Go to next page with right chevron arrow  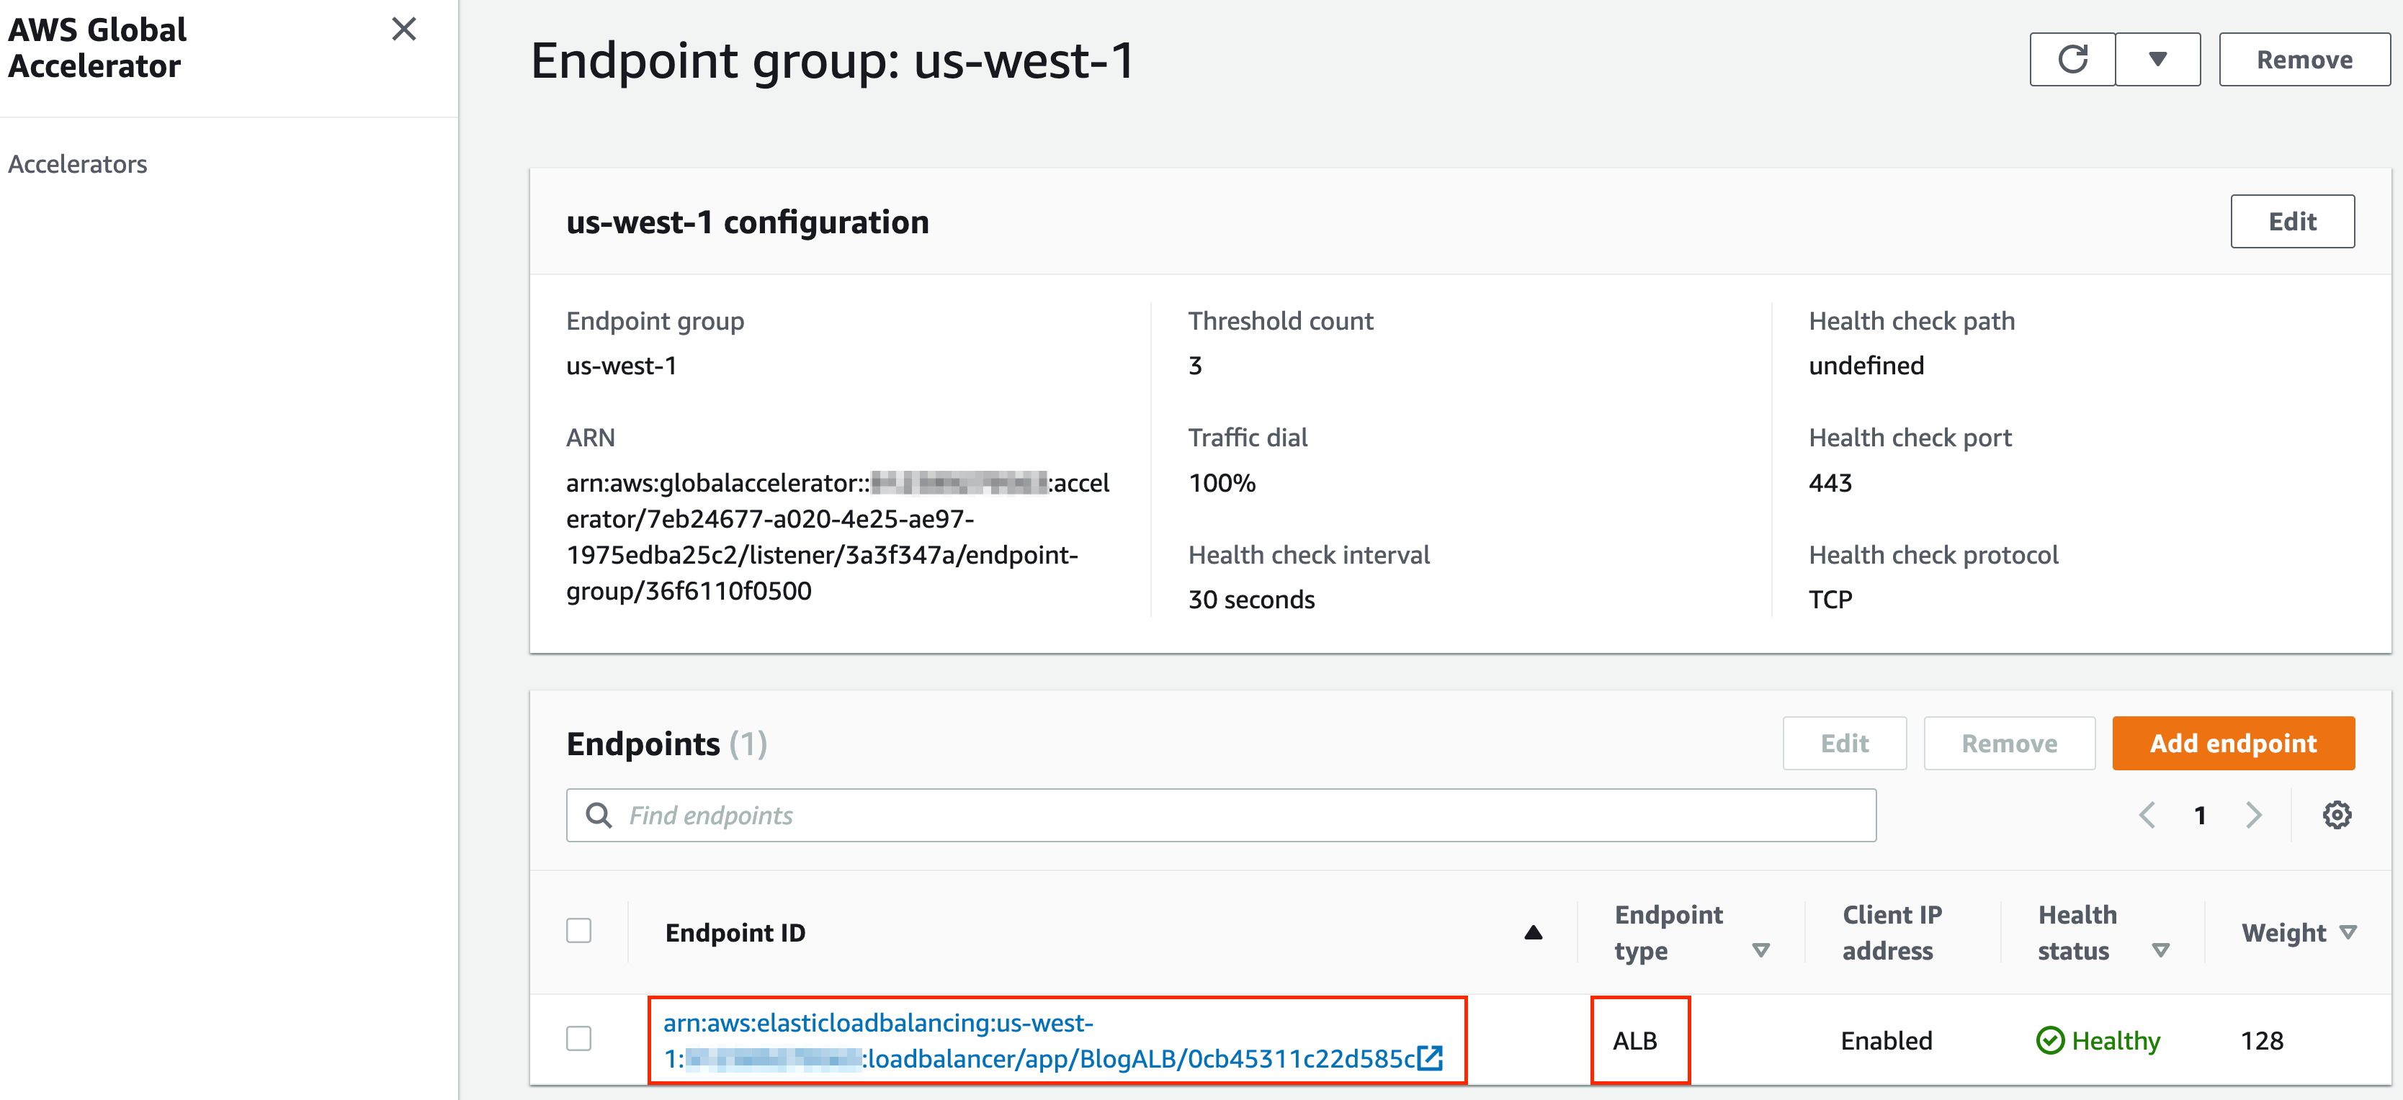coord(2254,815)
